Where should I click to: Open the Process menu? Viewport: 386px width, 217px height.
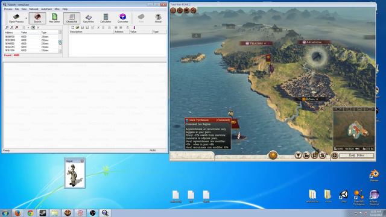(8, 9)
